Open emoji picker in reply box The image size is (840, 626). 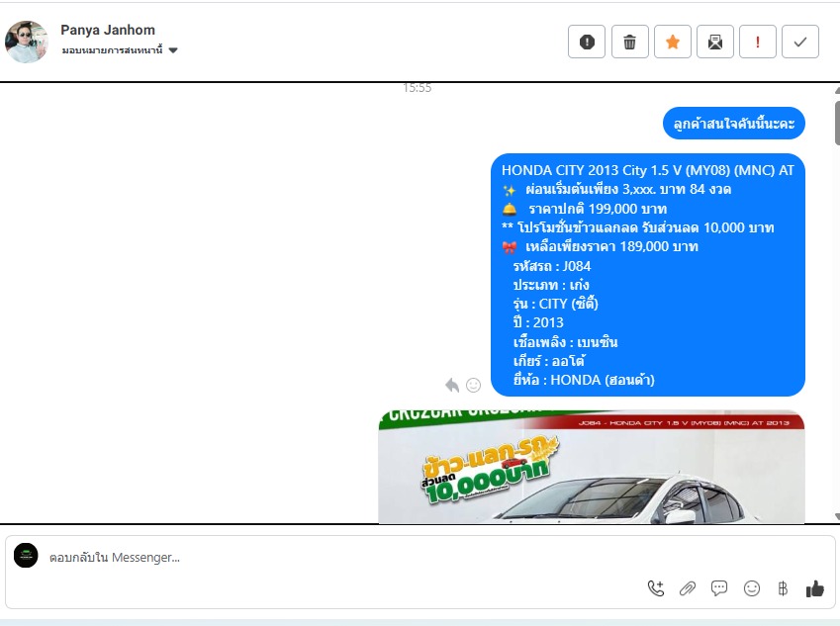click(x=752, y=588)
